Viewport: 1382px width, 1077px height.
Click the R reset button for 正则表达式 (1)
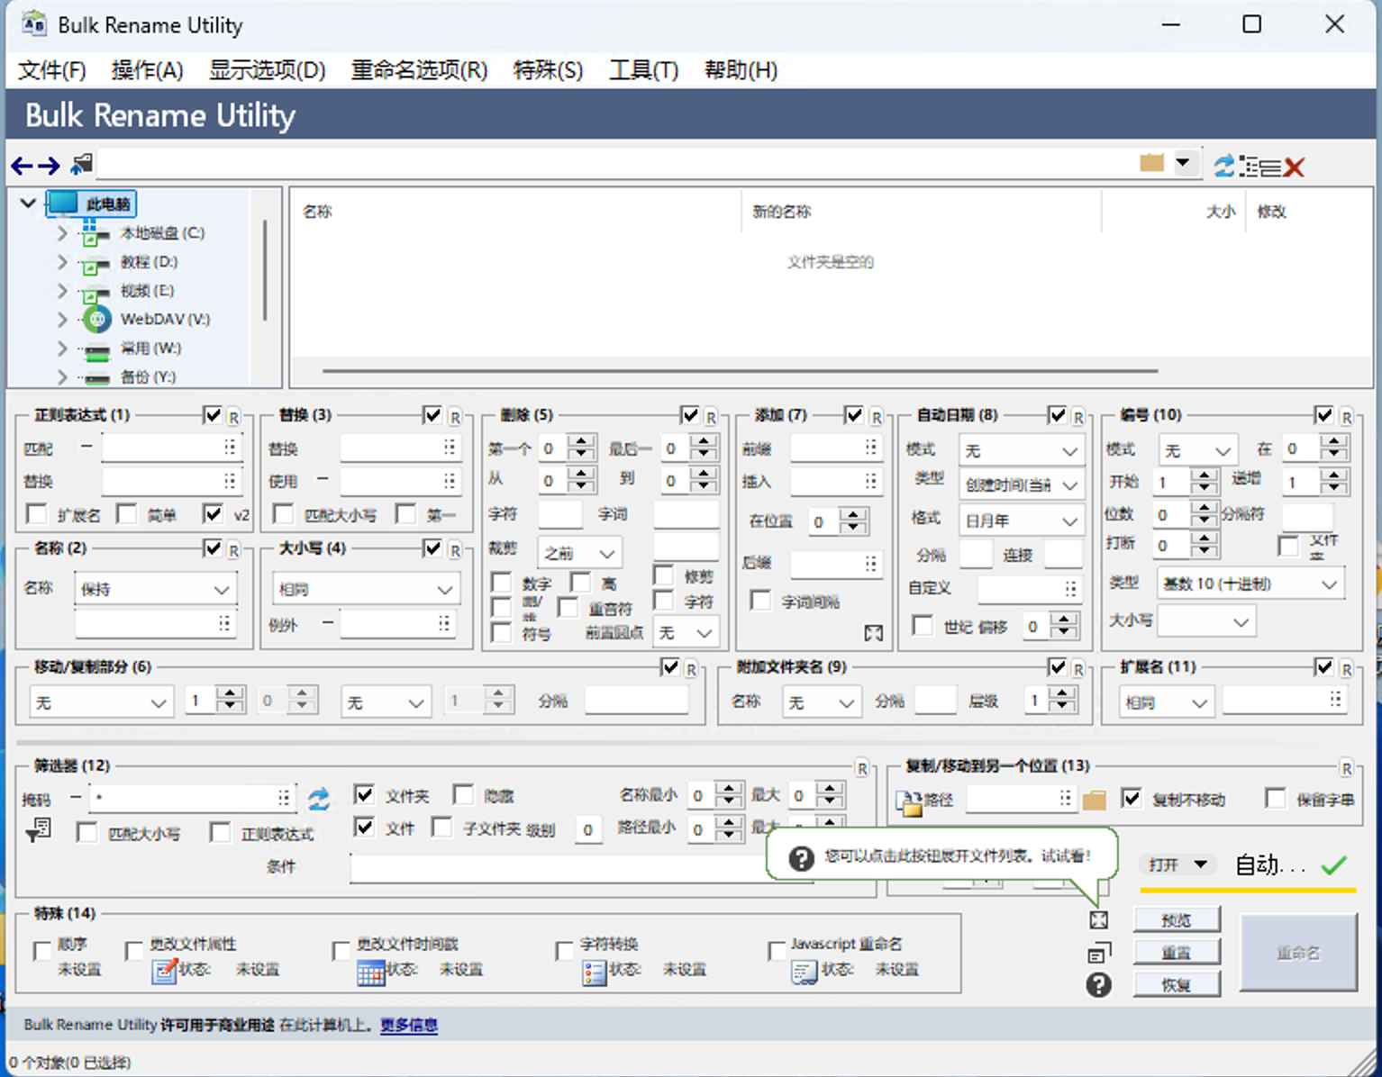click(x=233, y=417)
